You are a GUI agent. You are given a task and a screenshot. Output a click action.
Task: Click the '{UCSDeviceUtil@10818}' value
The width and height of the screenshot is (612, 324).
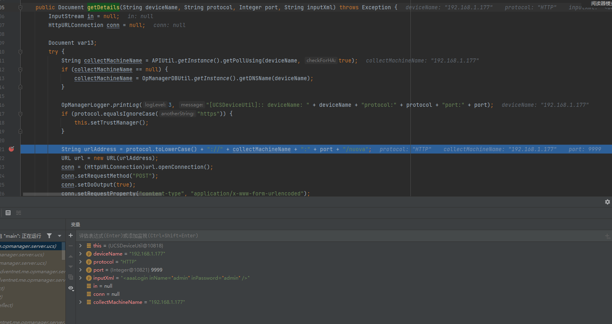point(136,246)
